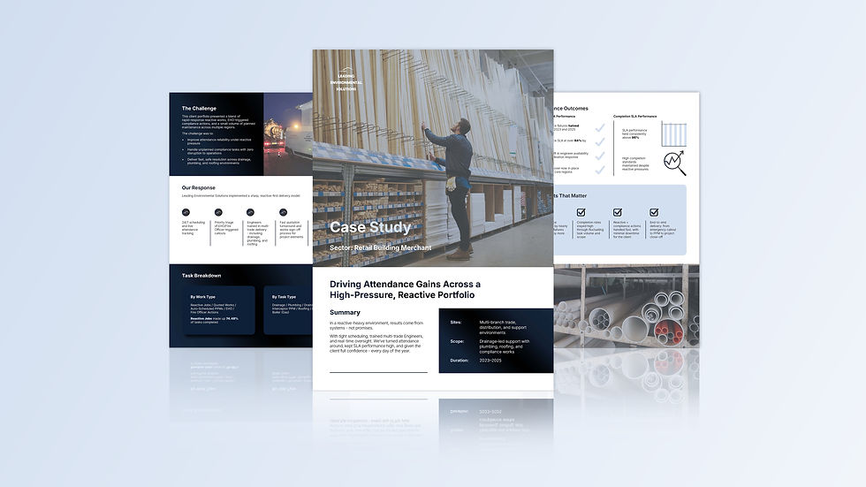The width and height of the screenshot is (866, 487).
Task: Click the 'Duration:' label
Action: pos(460,361)
